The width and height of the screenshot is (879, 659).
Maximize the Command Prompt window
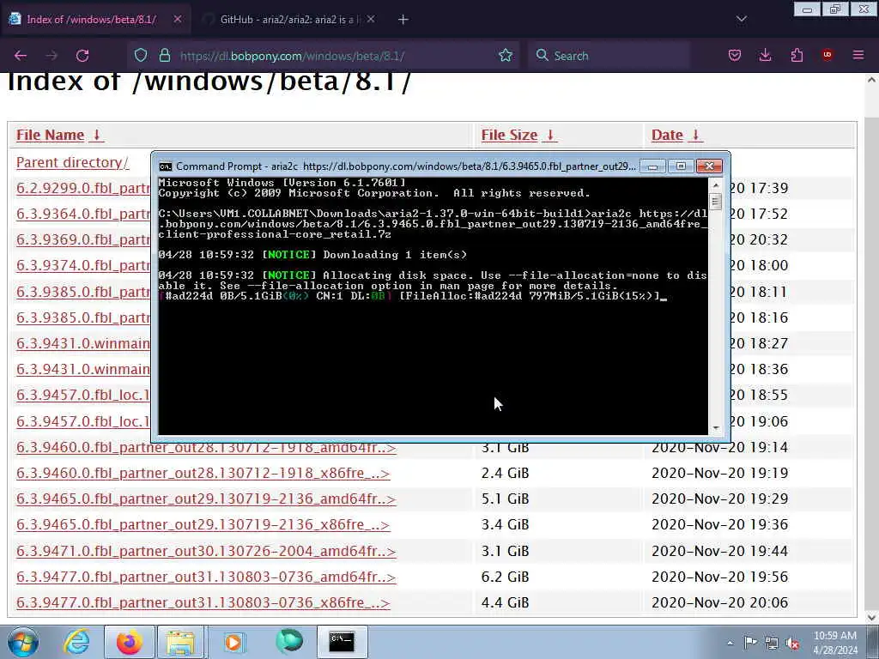click(681, 166)
